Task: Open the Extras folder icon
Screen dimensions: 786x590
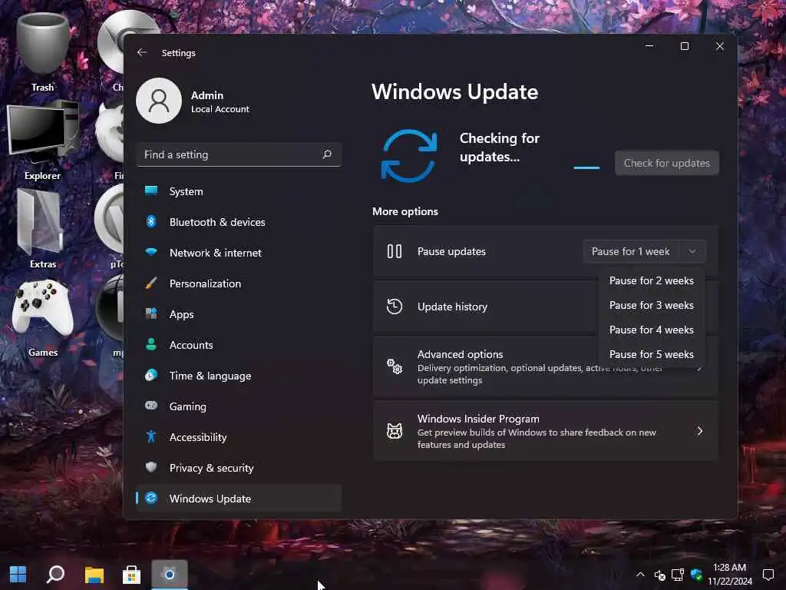Action: pos(43,228)
